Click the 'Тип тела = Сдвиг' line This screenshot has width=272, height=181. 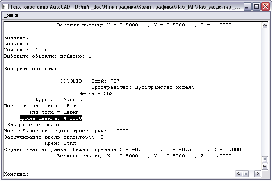point(54,112)
